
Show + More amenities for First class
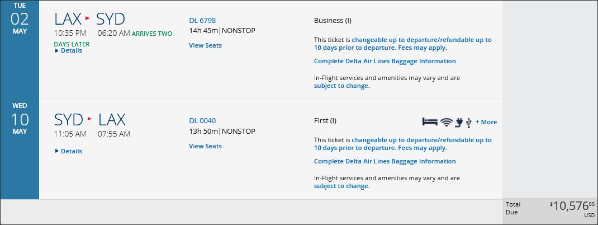point(486,122)
